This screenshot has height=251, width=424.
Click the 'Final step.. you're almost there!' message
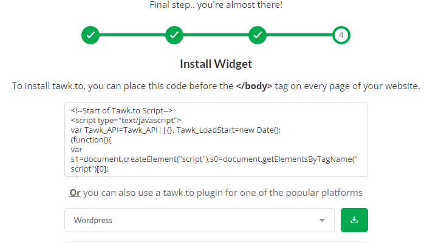pos(216,5)
